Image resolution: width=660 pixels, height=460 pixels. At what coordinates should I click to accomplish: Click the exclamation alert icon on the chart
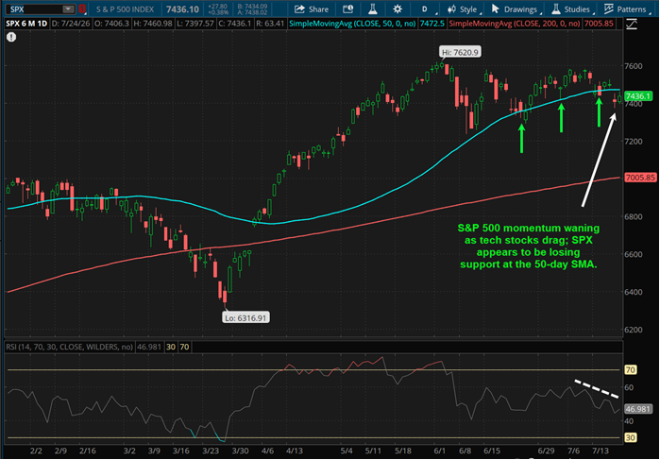[11, 38]
